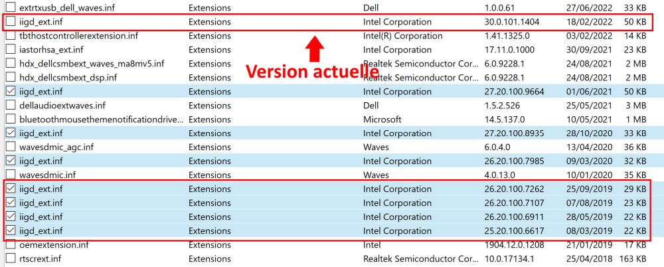Uncheck iigd_ext.inf dated 07/08/2019
This screenshot has width=664, height=267.
(10, 203)
